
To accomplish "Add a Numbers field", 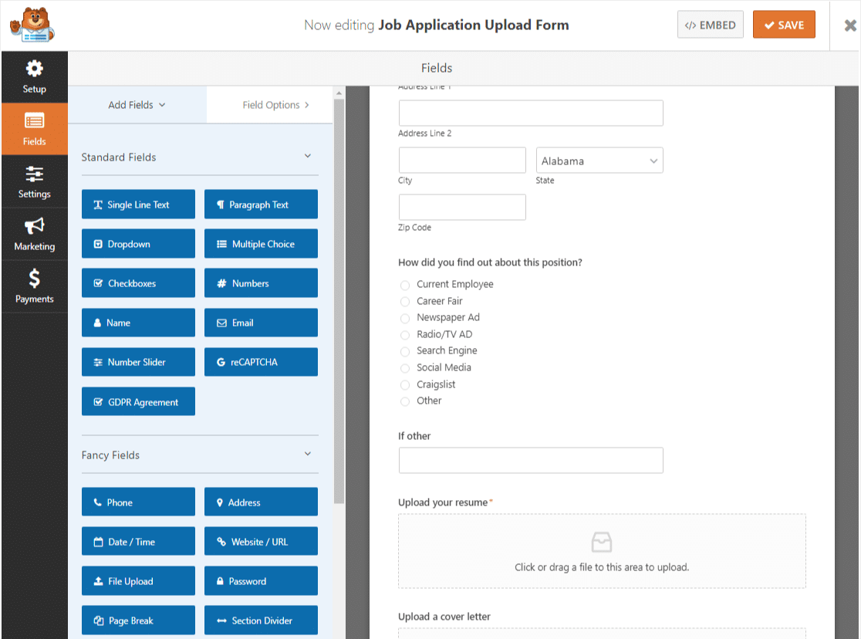I will coord(261,283).
